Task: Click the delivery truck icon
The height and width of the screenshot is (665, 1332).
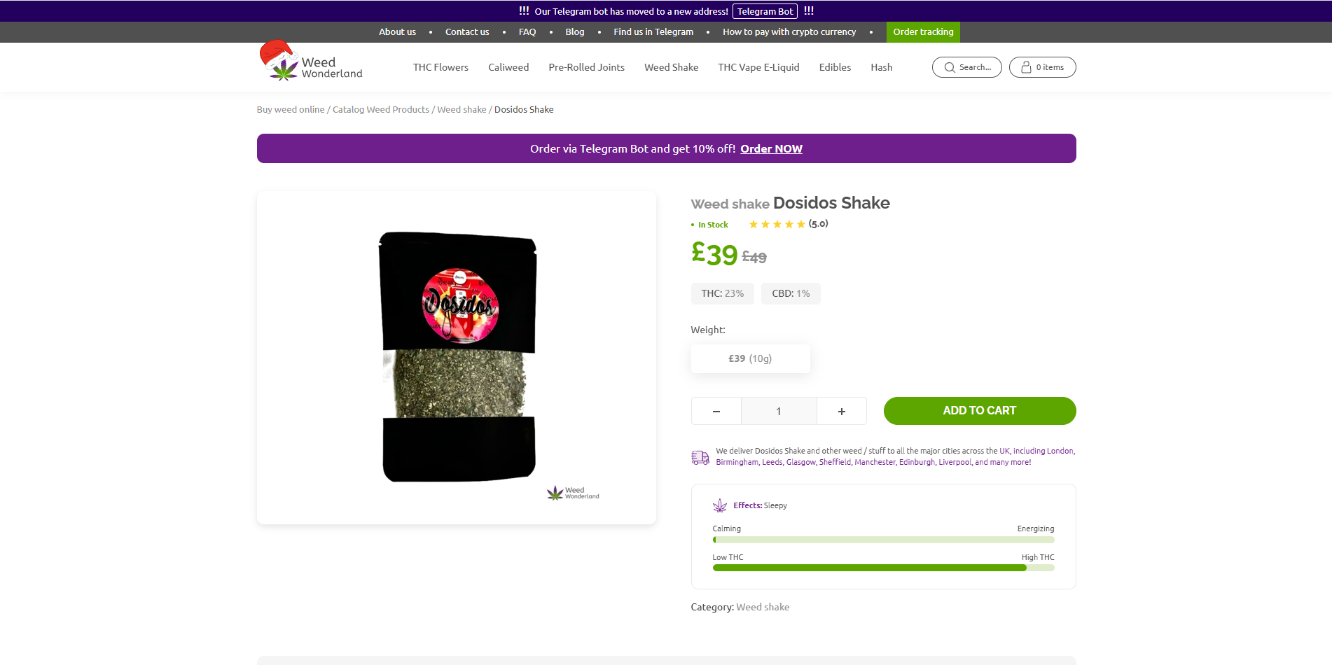Action: [700, 457]
